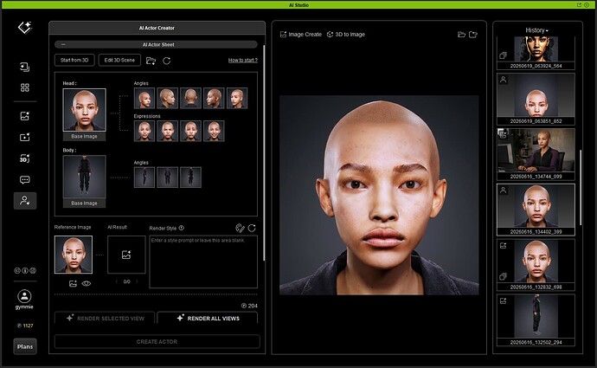Open the chat bubble sidebar tool
Viewport: 597px width, 368px height.
tap(25, 180)
